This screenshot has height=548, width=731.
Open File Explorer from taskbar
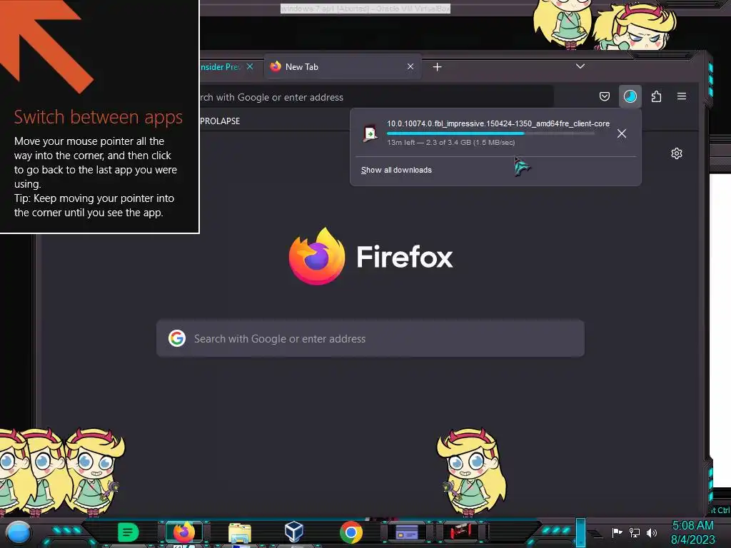coord(240,532)
